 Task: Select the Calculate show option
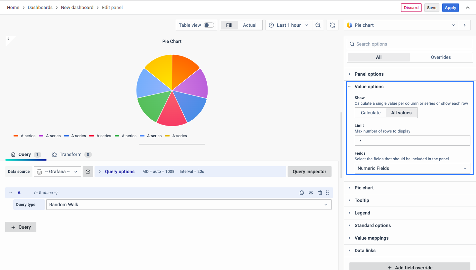pyautogui.click(x=371, y=113)
